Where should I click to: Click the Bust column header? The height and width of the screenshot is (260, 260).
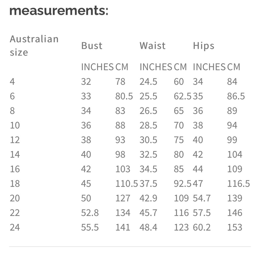92,46
